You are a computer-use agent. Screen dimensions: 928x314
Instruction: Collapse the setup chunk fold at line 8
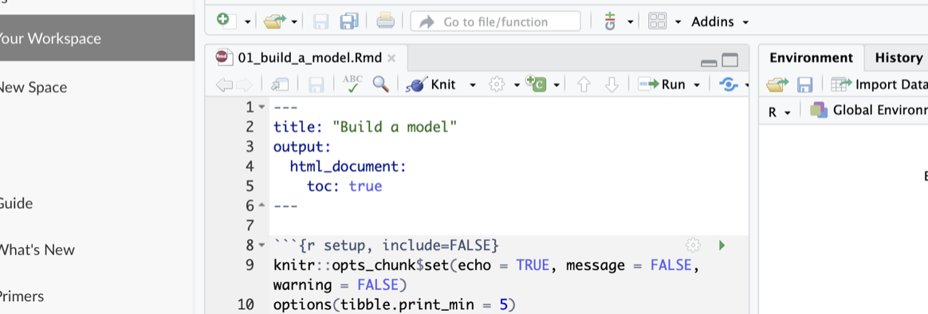pyautogui.click(x=262, y=245)
